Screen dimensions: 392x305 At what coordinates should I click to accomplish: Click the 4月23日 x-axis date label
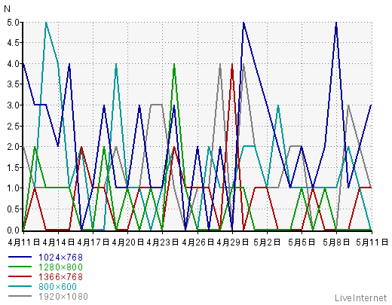163,242
